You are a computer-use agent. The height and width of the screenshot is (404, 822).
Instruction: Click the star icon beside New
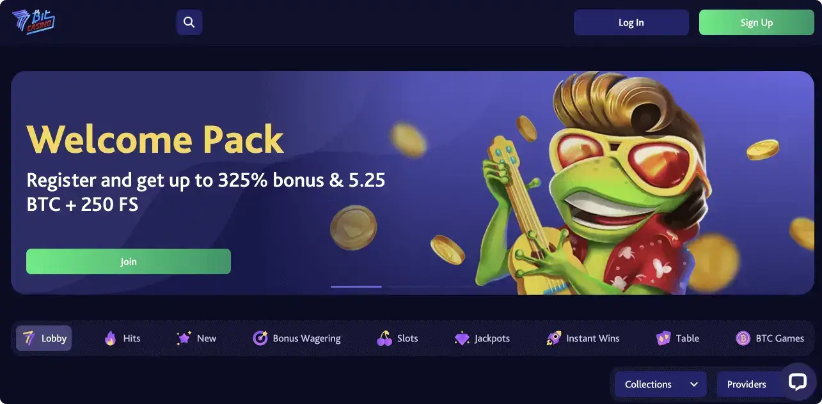pyautogui.click(x=184, y=338)
